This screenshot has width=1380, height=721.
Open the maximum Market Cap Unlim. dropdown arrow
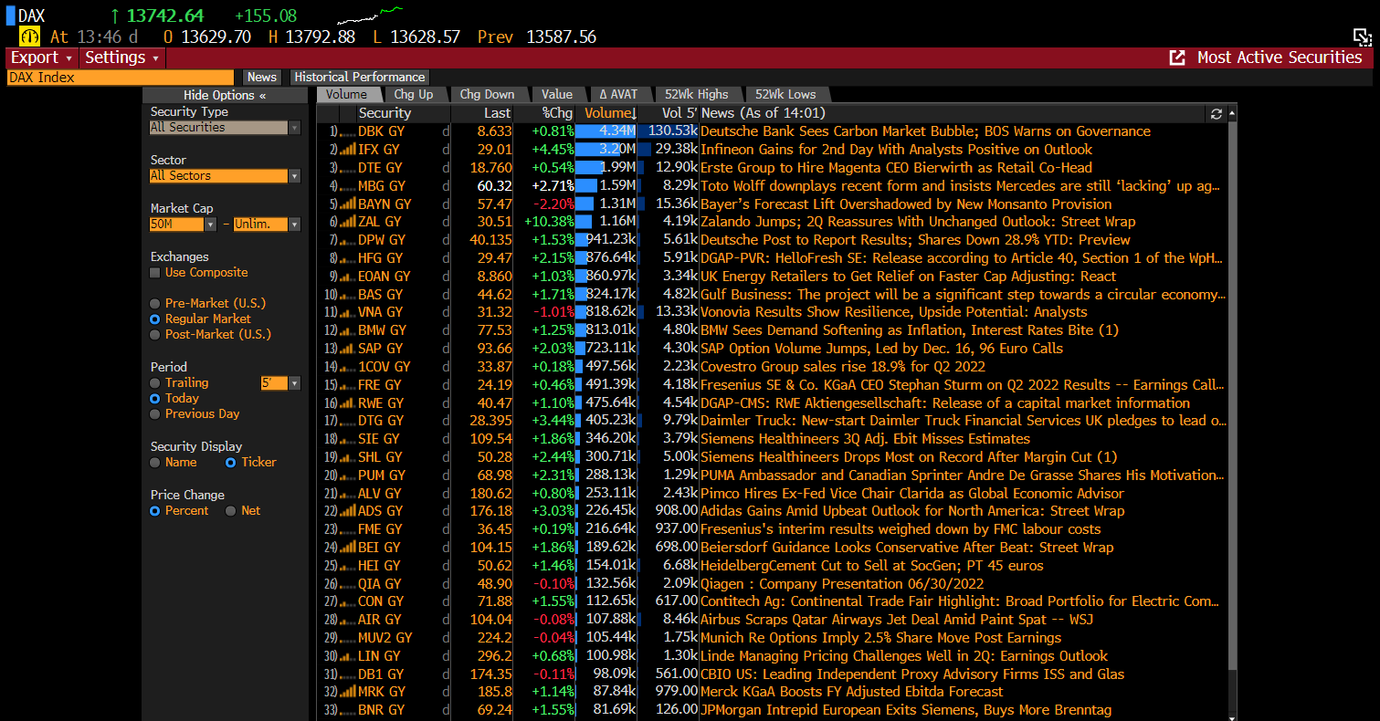[x=294, y=225]
